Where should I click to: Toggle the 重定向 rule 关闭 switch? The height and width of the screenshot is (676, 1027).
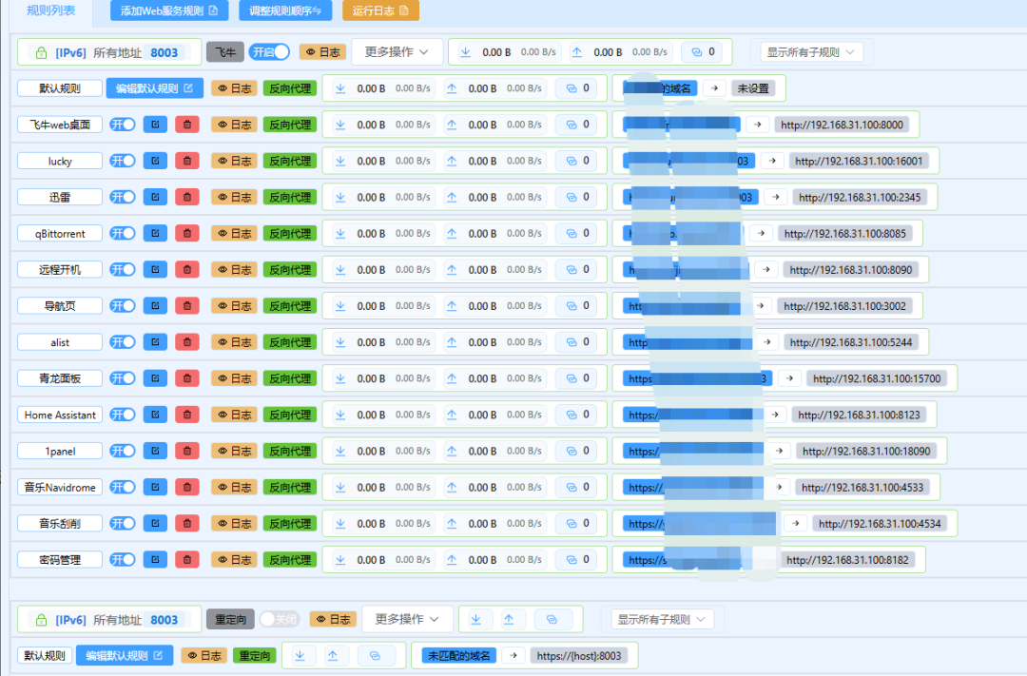pyautogui.click(x=279, y=619)
